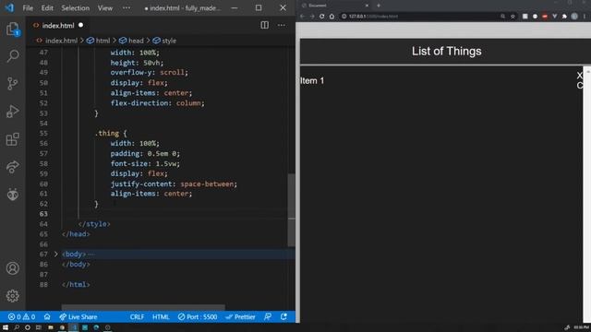The width and height of the screenshot is (591, 332).
Task: Click the zoom magnifier icon in address bar
Action: point(502,17)
